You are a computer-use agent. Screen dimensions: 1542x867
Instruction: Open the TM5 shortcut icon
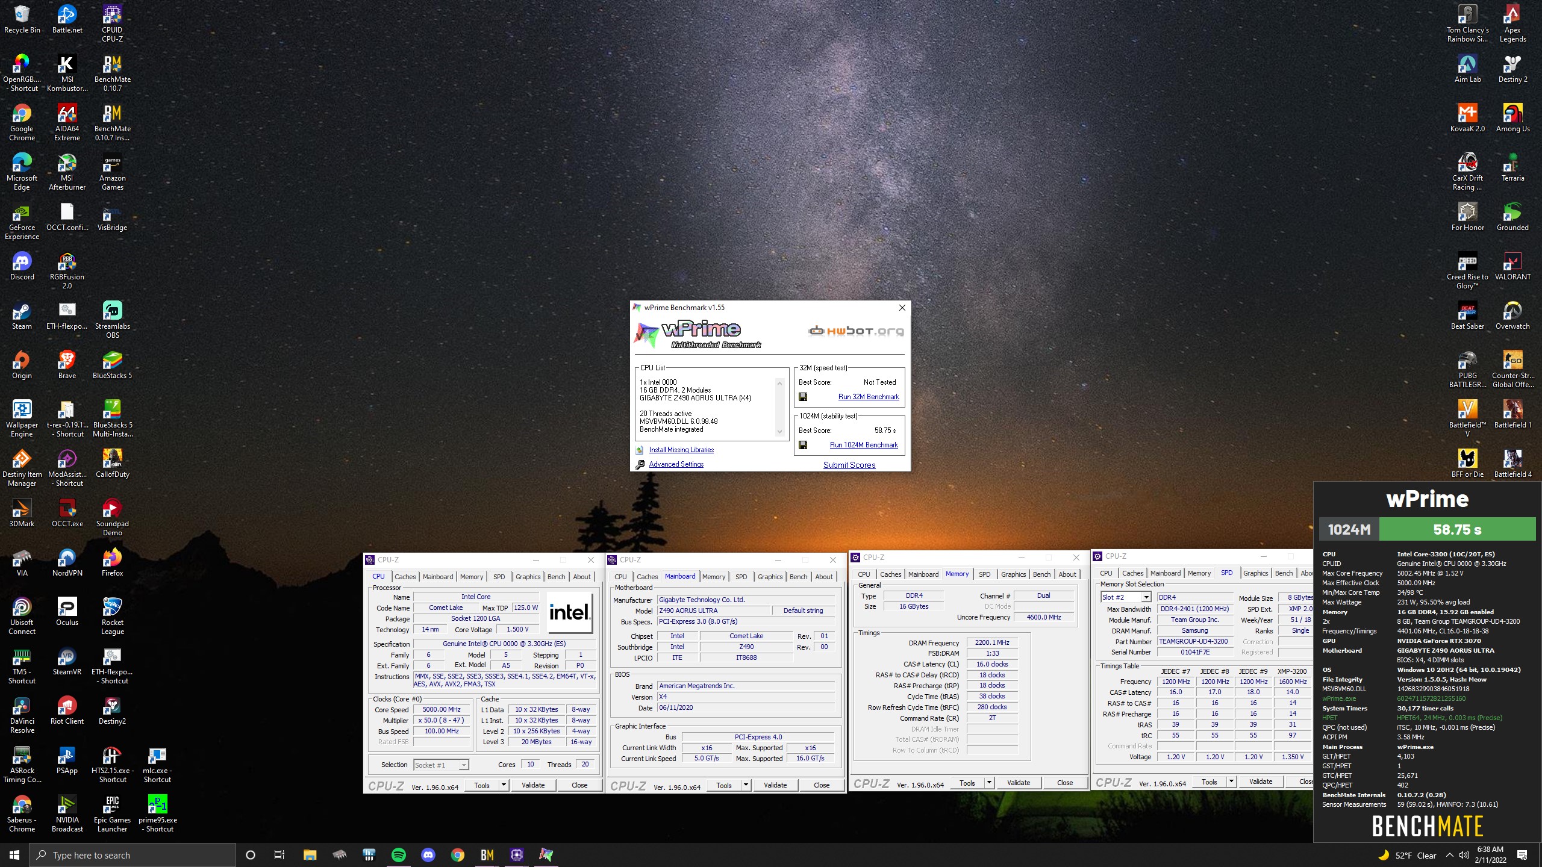(22, 665)
